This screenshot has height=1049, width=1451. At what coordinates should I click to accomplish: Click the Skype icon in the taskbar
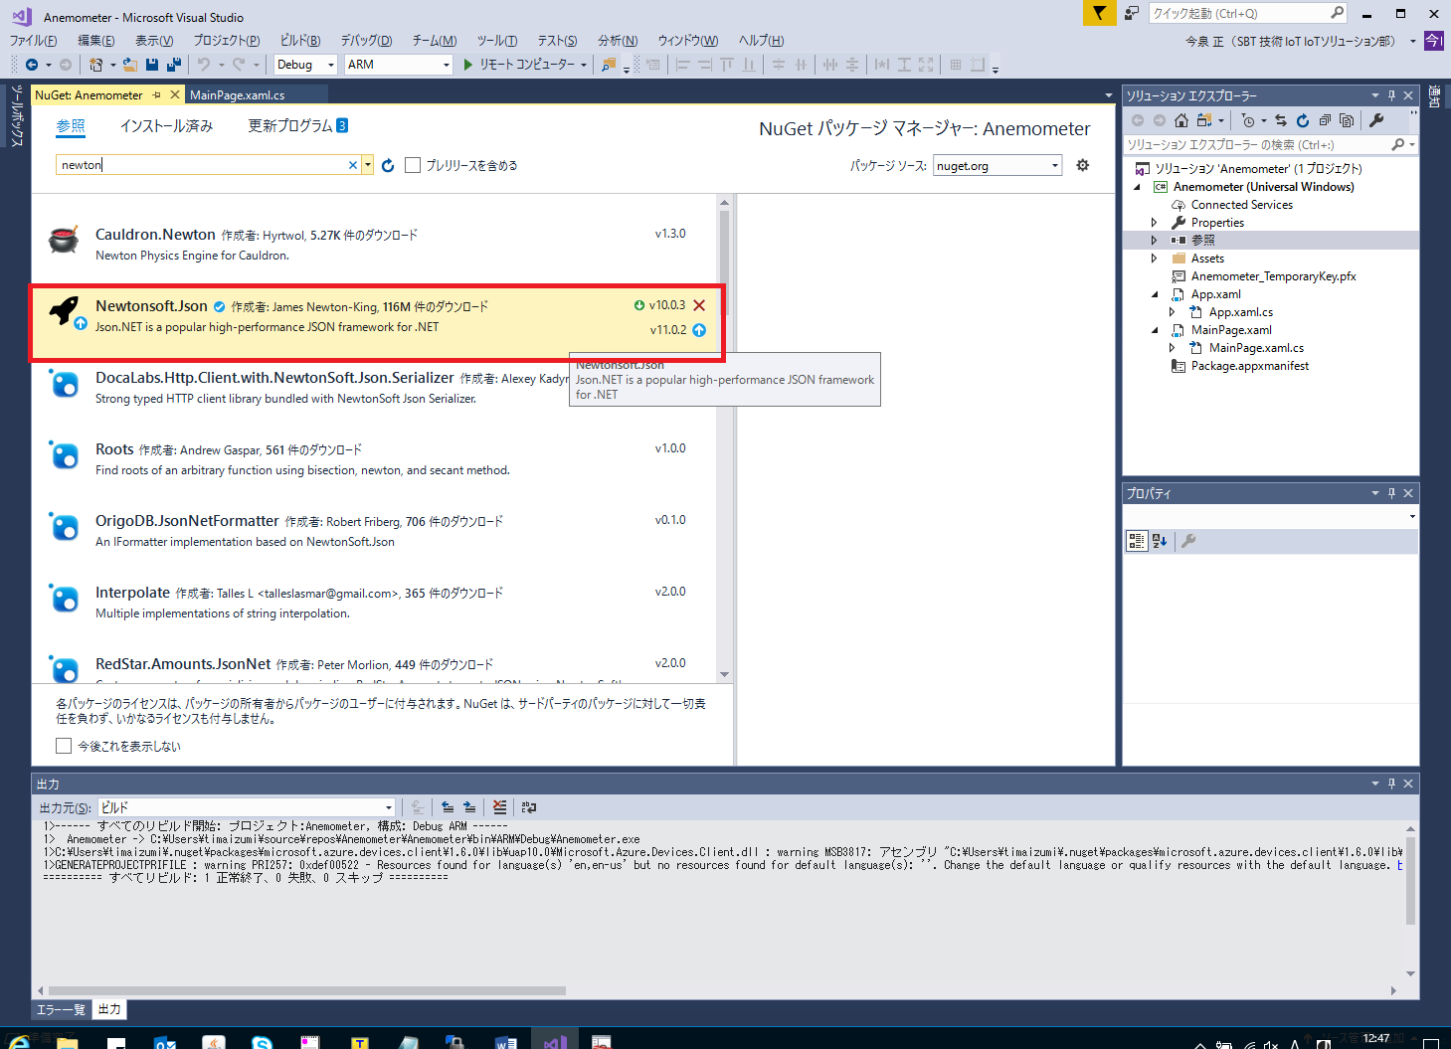(x=262, y=1042)
